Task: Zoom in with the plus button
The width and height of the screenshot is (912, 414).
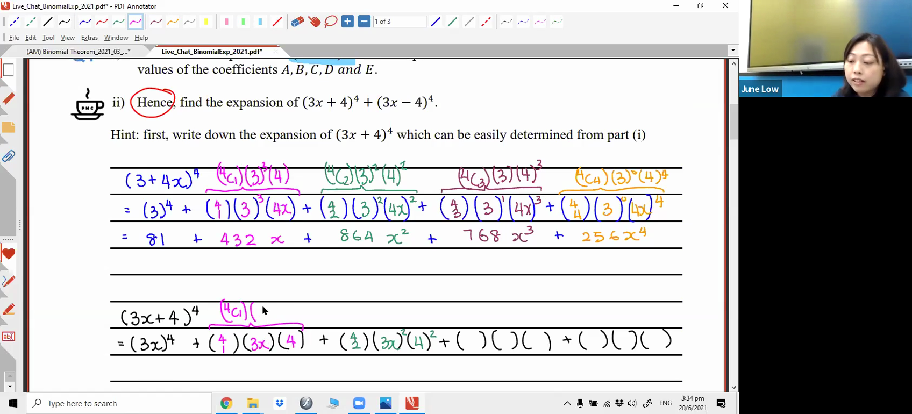Action: [x=347, y=22]
